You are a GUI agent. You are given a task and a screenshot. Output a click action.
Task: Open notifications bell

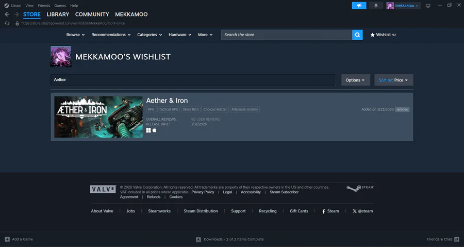[x=376, y=6]
